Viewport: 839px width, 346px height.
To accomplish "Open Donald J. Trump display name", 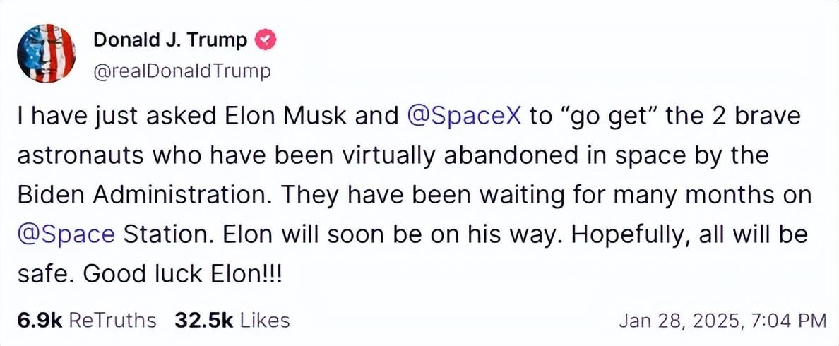I will tap(170, 40).
